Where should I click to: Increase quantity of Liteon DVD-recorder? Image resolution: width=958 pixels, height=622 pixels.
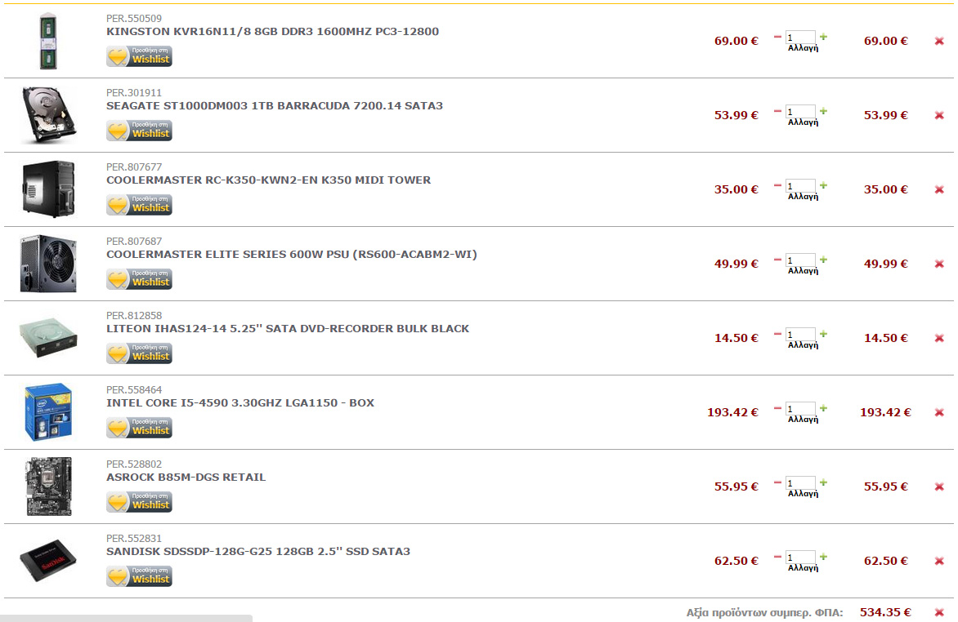click(824, 333)
